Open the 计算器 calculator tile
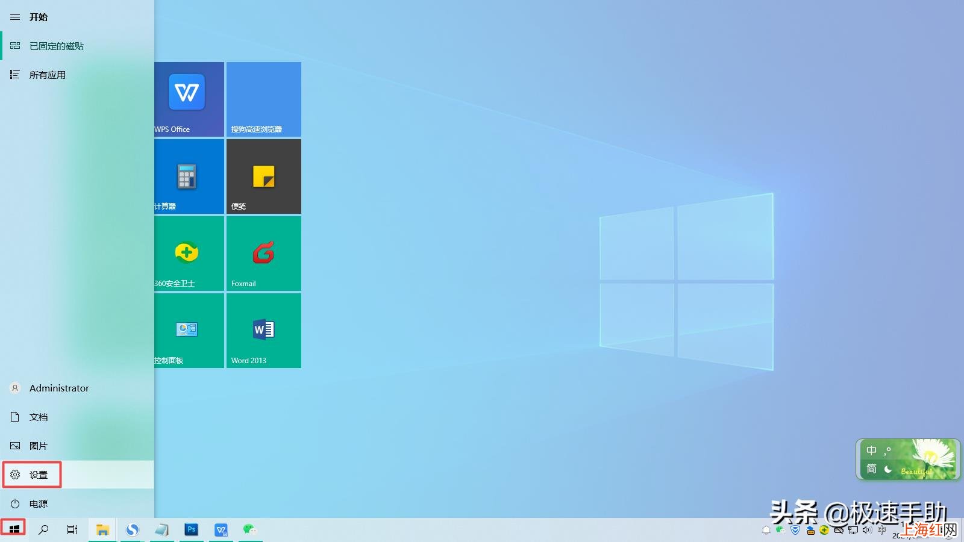 point(189,176)
